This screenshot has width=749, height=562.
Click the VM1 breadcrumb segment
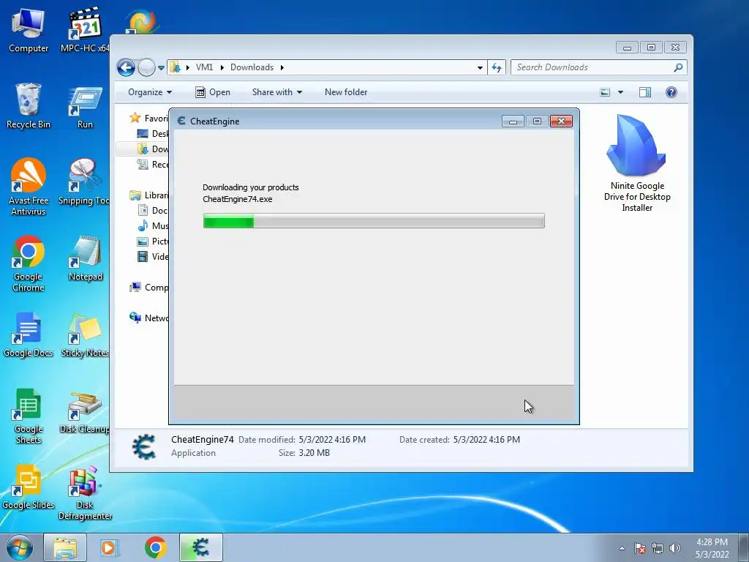point(204,67)
